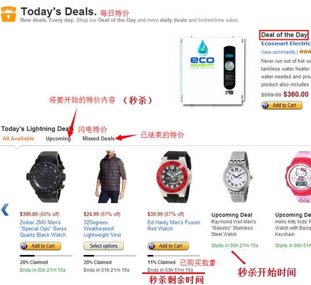Click the cart icon on Ed Hardy watch button
The width and height of the screenshot is (311, 285).
(x=151, y=246)
